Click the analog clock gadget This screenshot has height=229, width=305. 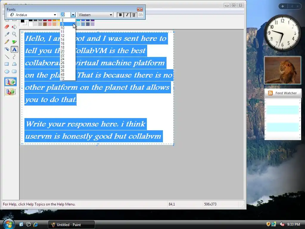pos(282,33)
